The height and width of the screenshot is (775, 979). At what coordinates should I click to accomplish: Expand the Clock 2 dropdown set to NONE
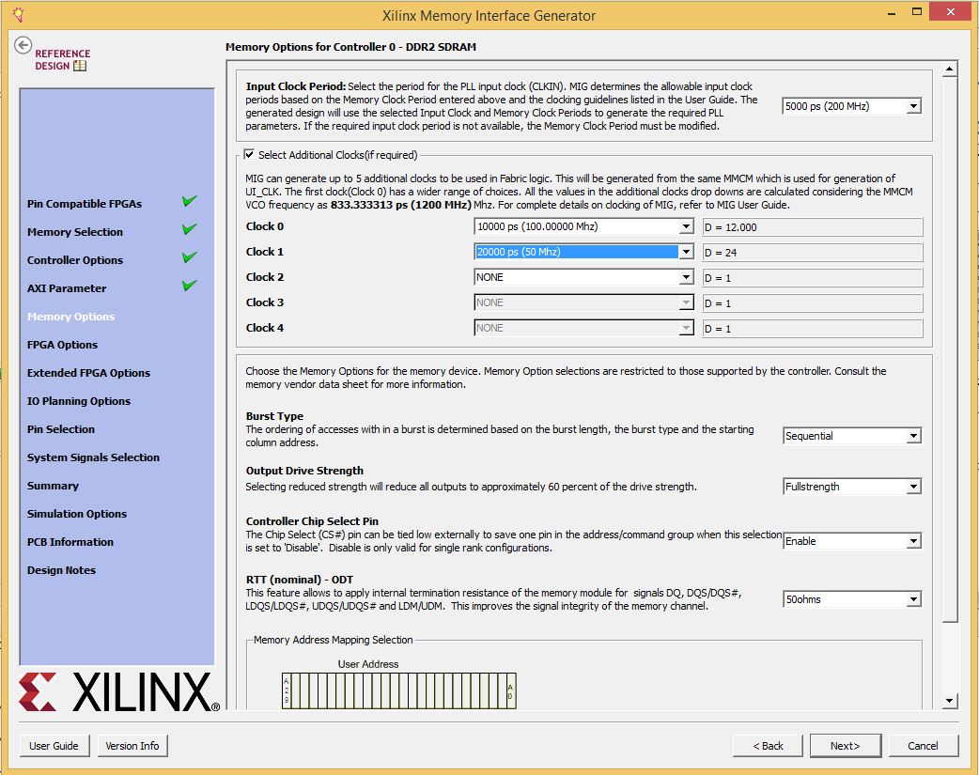(583, 277)
